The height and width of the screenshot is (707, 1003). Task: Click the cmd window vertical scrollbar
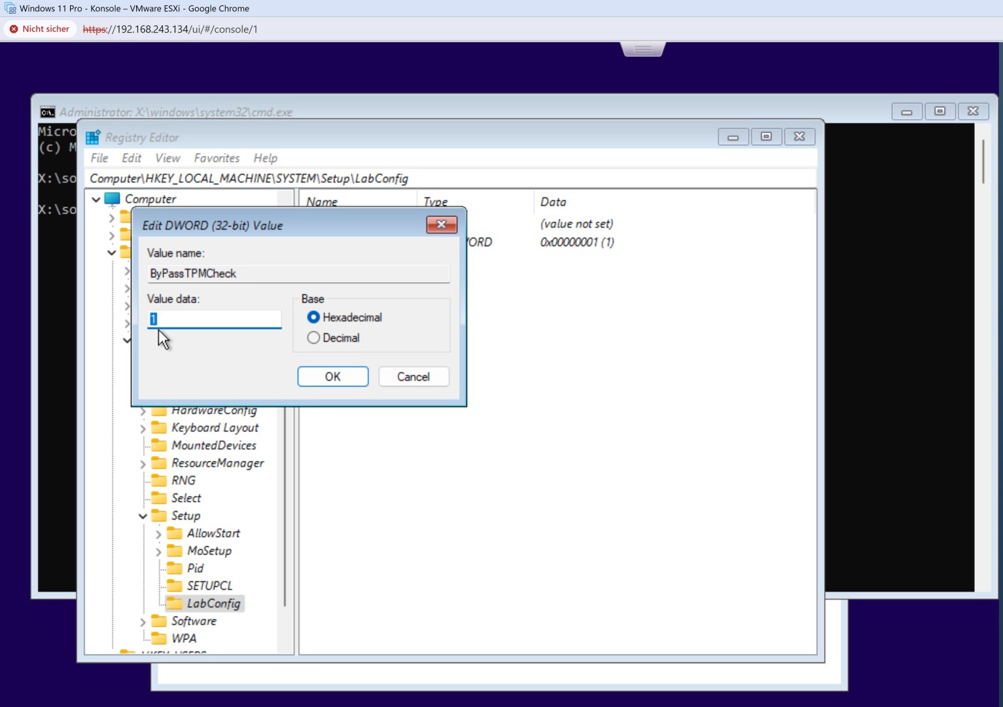point(983,160)
